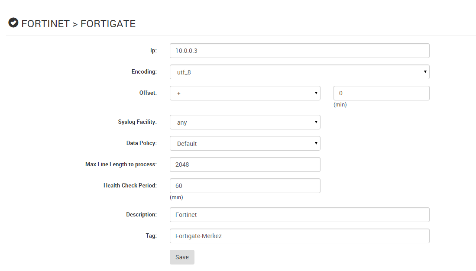Open the Syslog Facility dropdown set to any
The width and height of the screenshot is (476, 271).
(245, 122)
